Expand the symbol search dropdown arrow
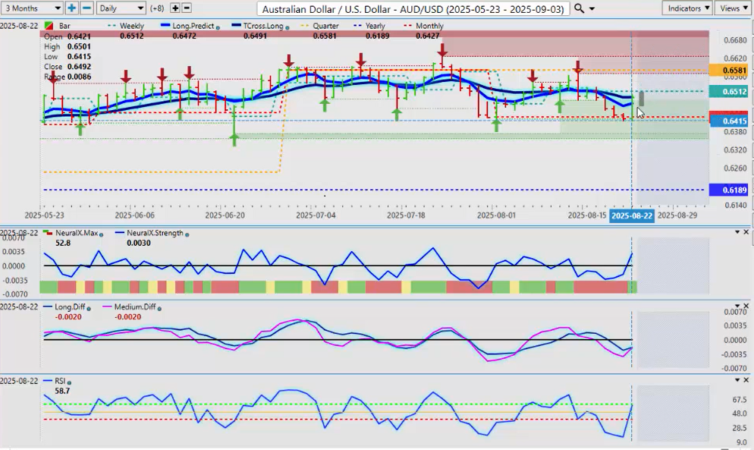This screenshot has height=450, width=754. [592, 9]
